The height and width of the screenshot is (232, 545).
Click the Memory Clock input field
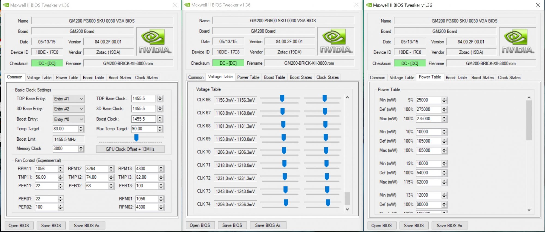click(x=65, y=149)
